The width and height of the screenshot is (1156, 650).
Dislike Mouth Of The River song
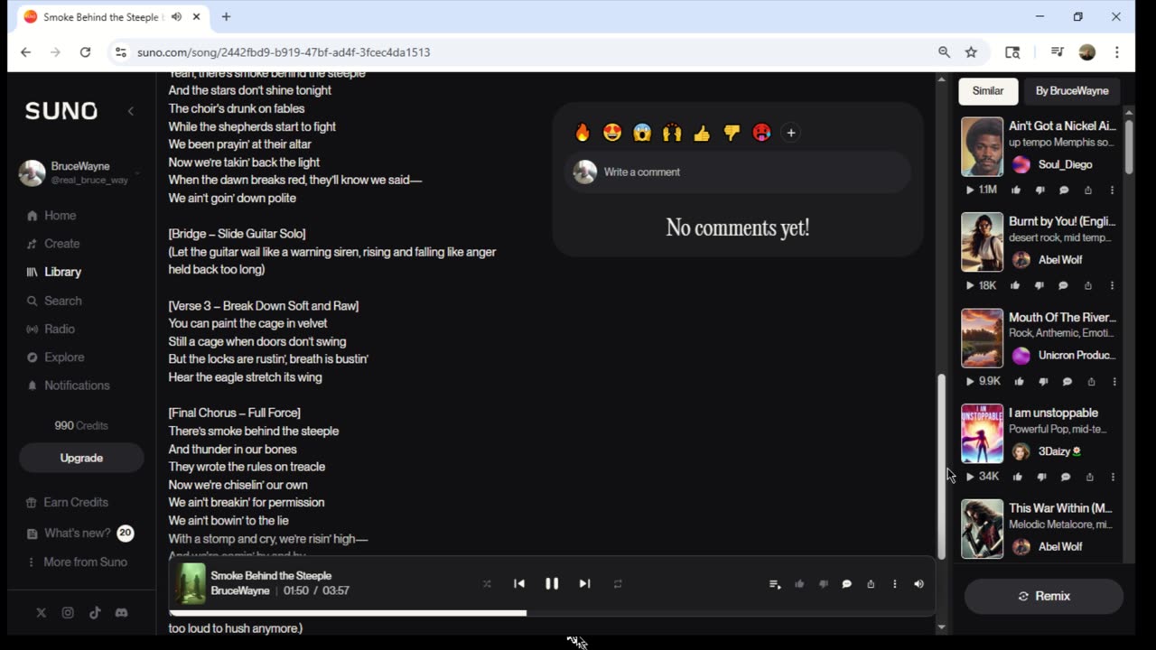point(1043,381)
